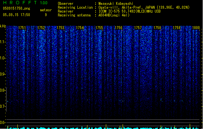This screenshot has height=129, width=203.
Task: Click receiver ICOM IC-575 53.7492 MHz text
Action: pyautogui.click(x=130, y=11)
